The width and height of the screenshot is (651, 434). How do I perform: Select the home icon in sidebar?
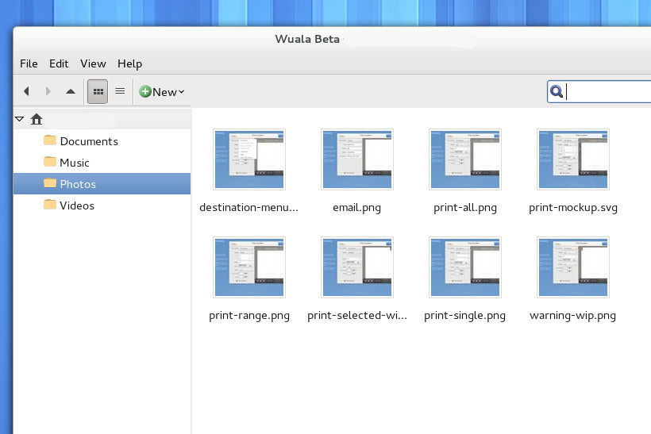[37, 120]
